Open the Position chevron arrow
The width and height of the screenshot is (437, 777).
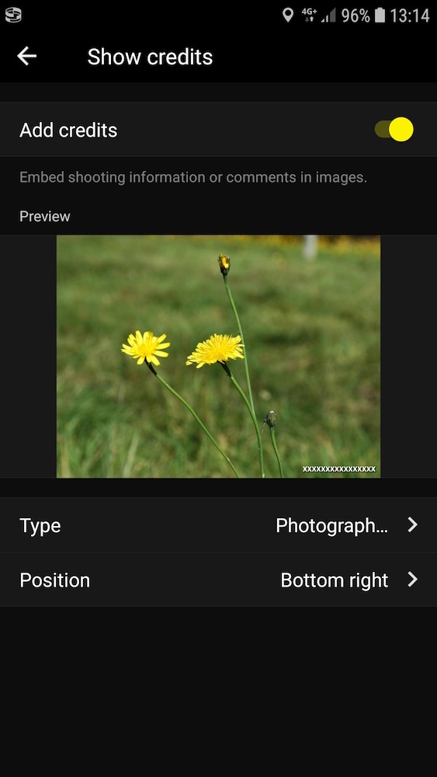(413, 580)
